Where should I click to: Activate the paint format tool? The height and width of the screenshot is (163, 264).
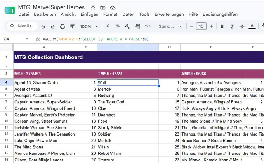[x=72, y=26]
